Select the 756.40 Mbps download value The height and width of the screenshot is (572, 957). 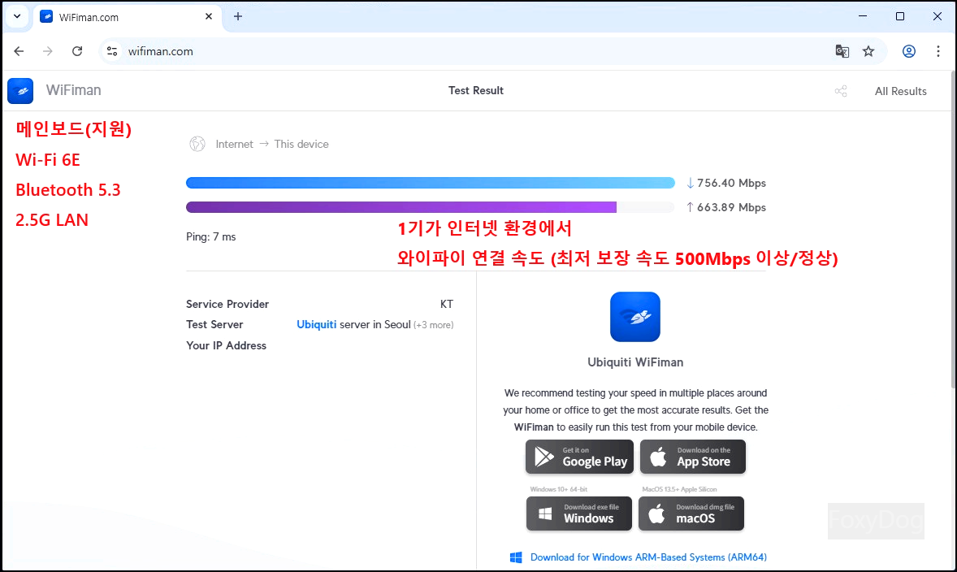731,183
